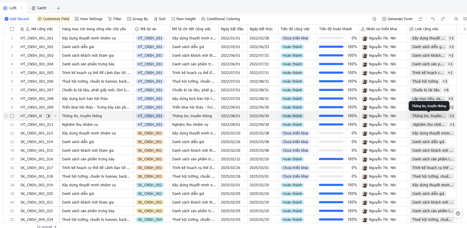Open Lưới tab options dots

[x=21, y=8]
